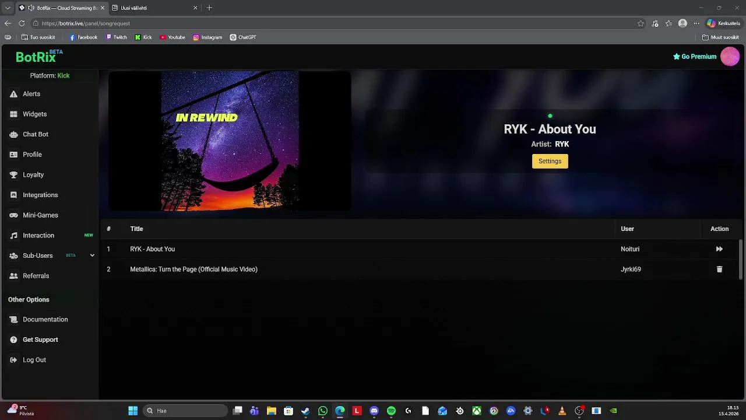The image size is (746, 420).
Task: Go back in browser
Action: point(8,23)
